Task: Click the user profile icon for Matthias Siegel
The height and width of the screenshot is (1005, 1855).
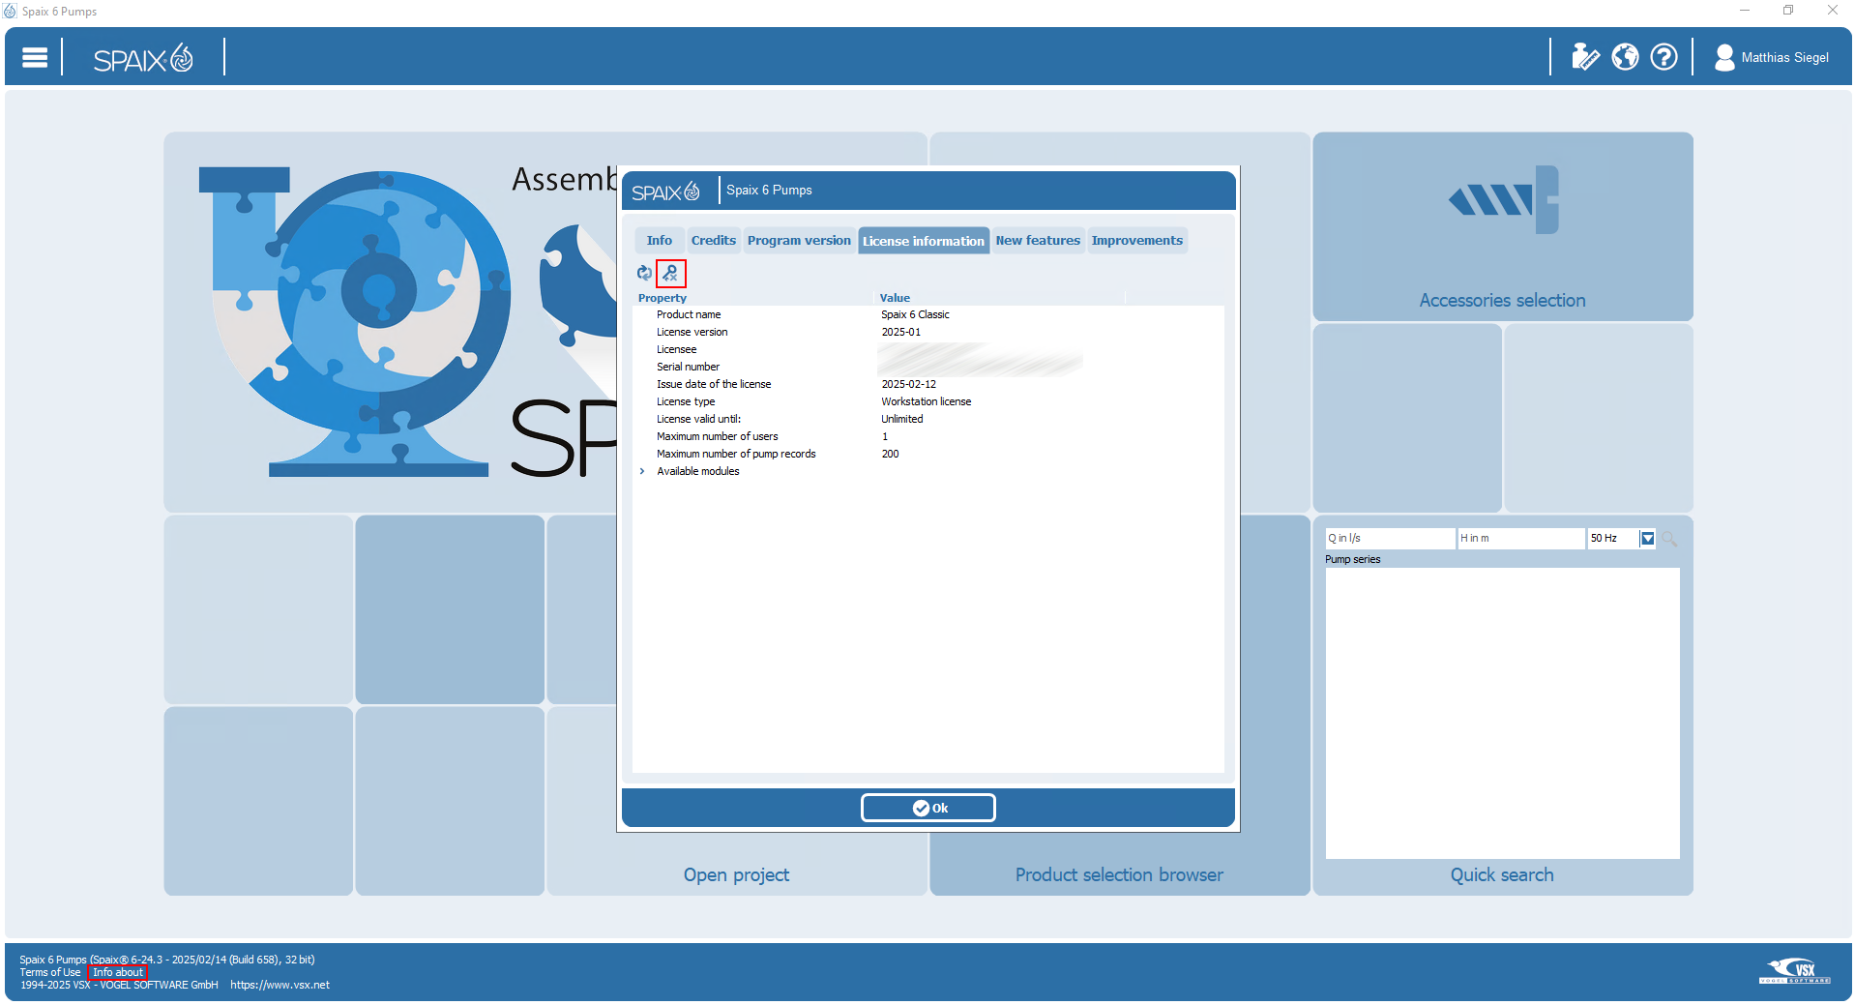Action: pos(1723,58)
